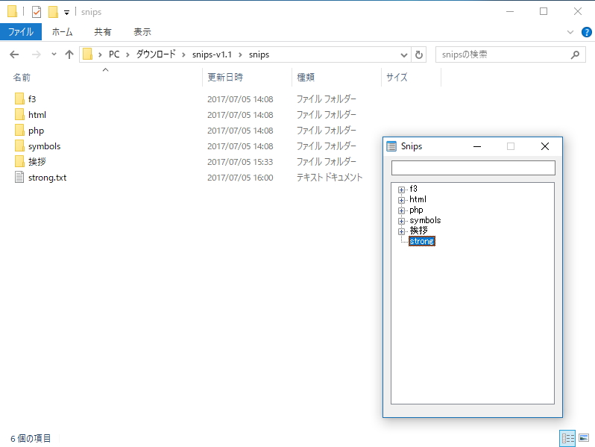This screenshot has width=595, height=447.
Task: Expand the f3 node in Snips
Action: click(x=401, y=190)
